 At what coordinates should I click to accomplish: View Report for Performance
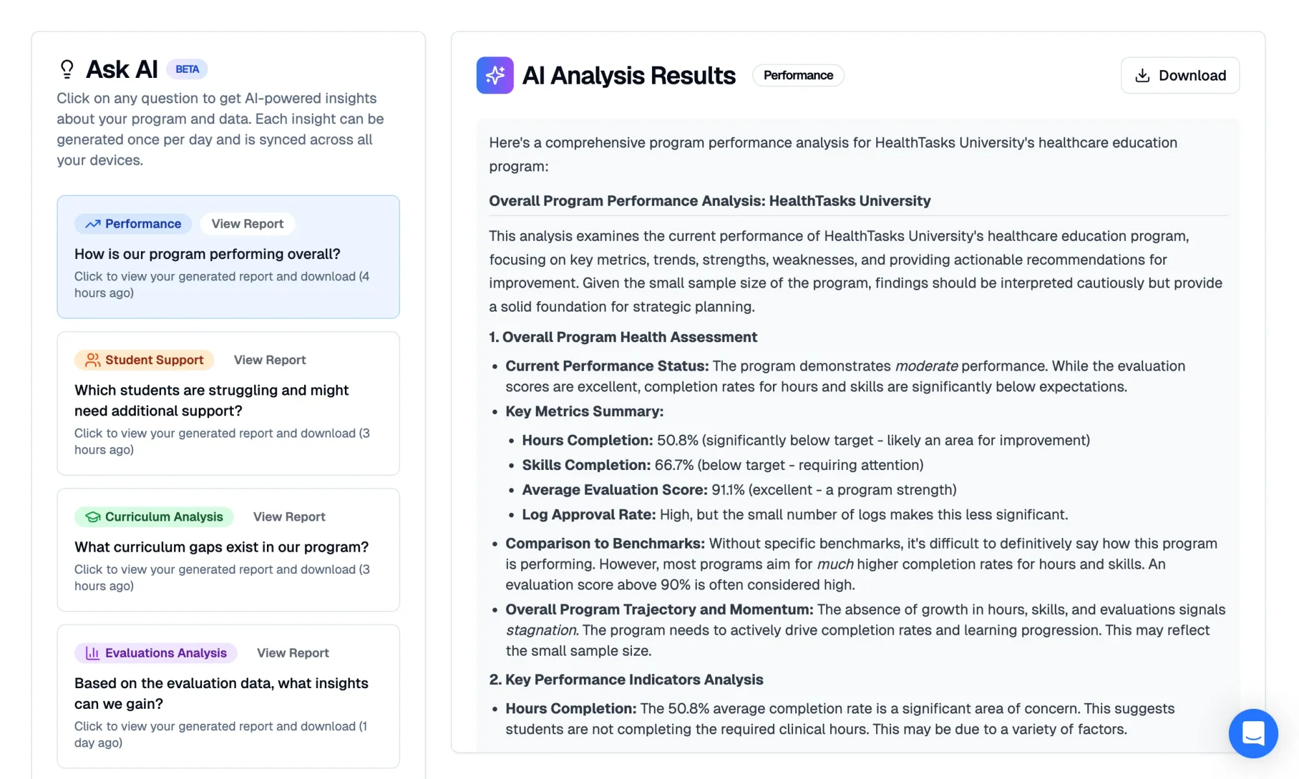point(247,224)
